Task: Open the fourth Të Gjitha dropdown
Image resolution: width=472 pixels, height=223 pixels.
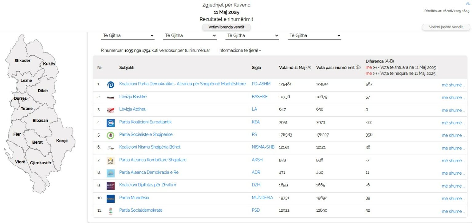Action: [314, 36]
